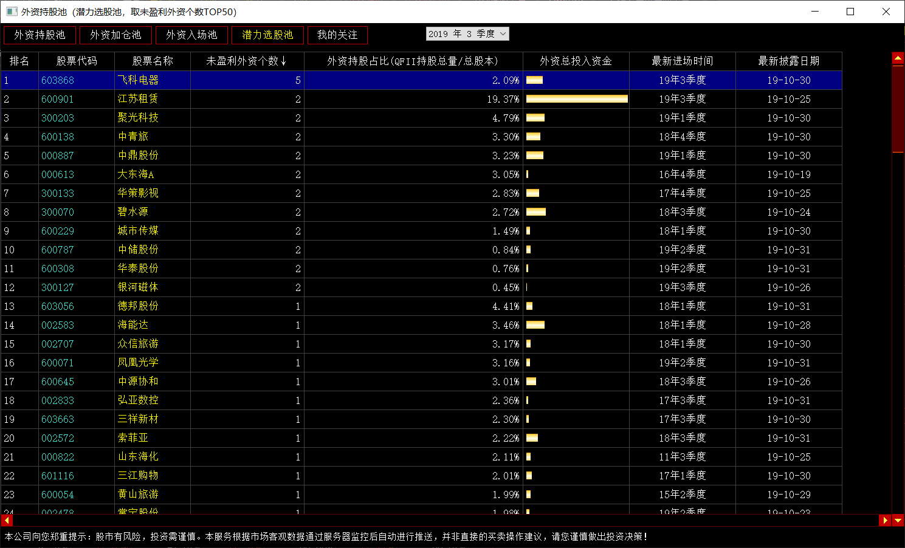Click the app icon in title bar

tap(12, 12)
